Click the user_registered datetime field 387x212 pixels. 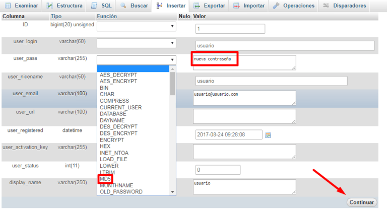[229, 134]
